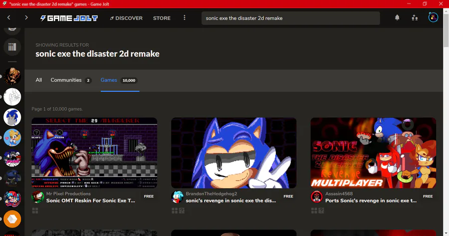Click the FREE label on Assasin4568 game

[428, 197]
